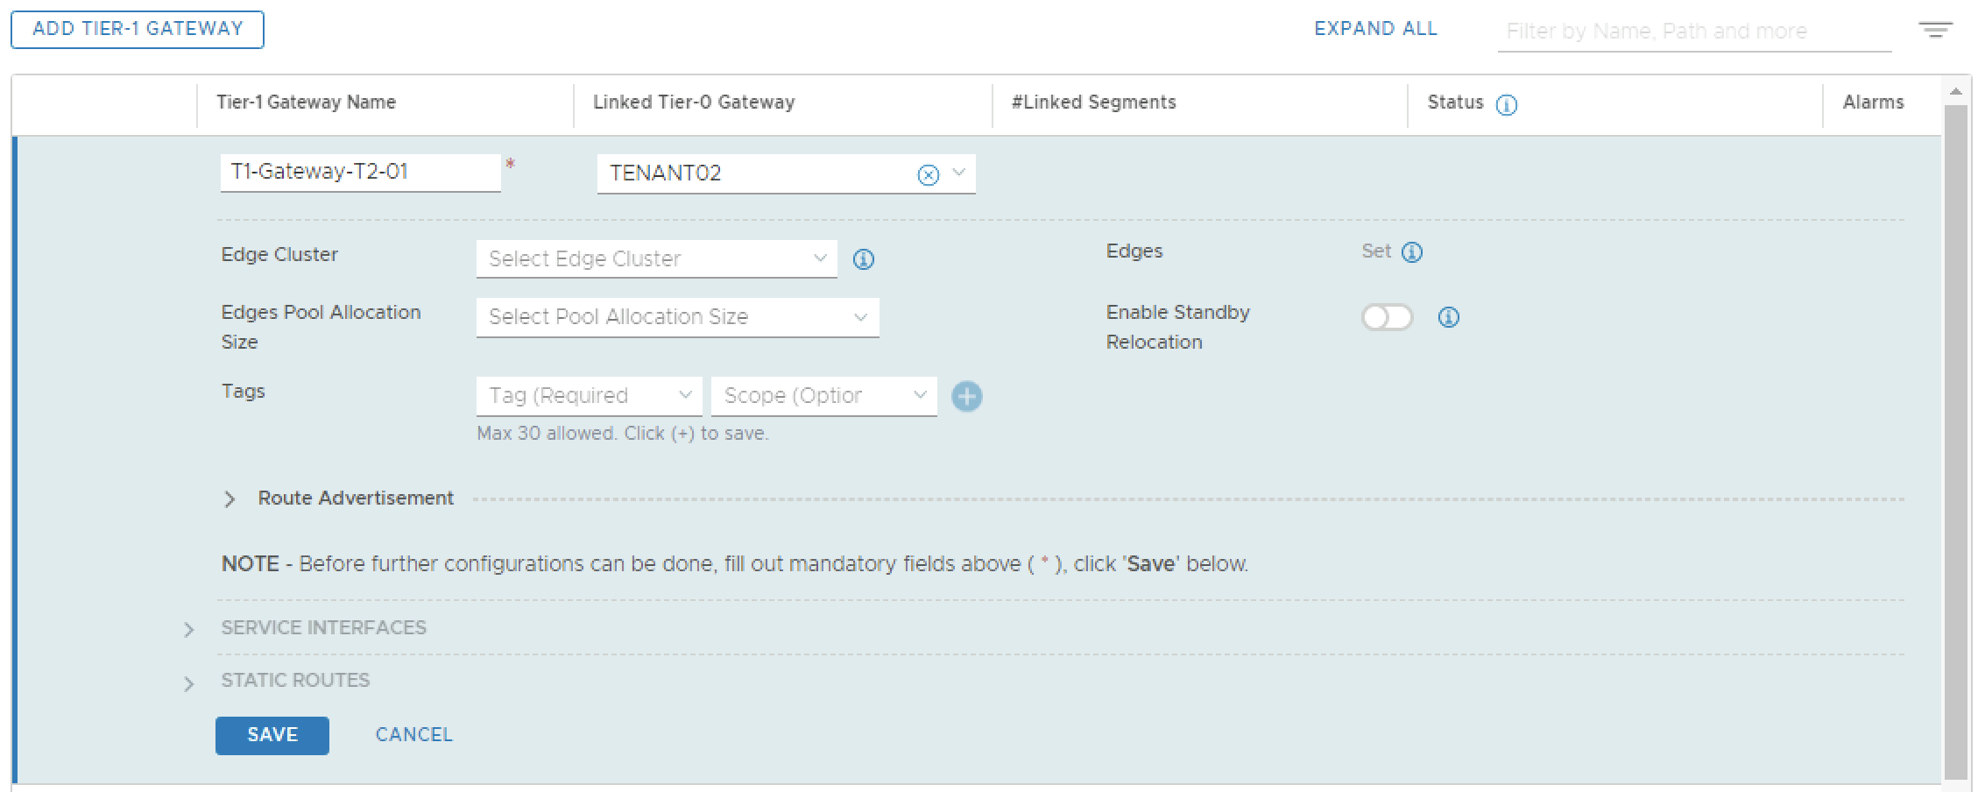Click the Tier-1 Gateway Name input field
The height and width of the screenshot is (792, 1978).
coord(359,173)
